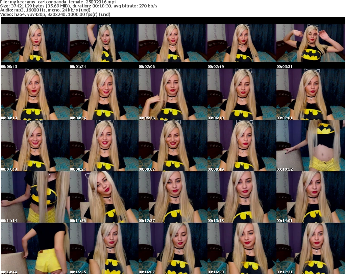Click the 00:09:49 timestamp label
The height and width of the screenshot is (274, 346).
click(x=216, y=169)
